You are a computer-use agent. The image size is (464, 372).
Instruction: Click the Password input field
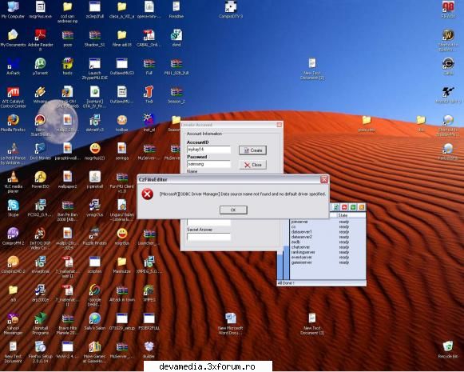208,164
